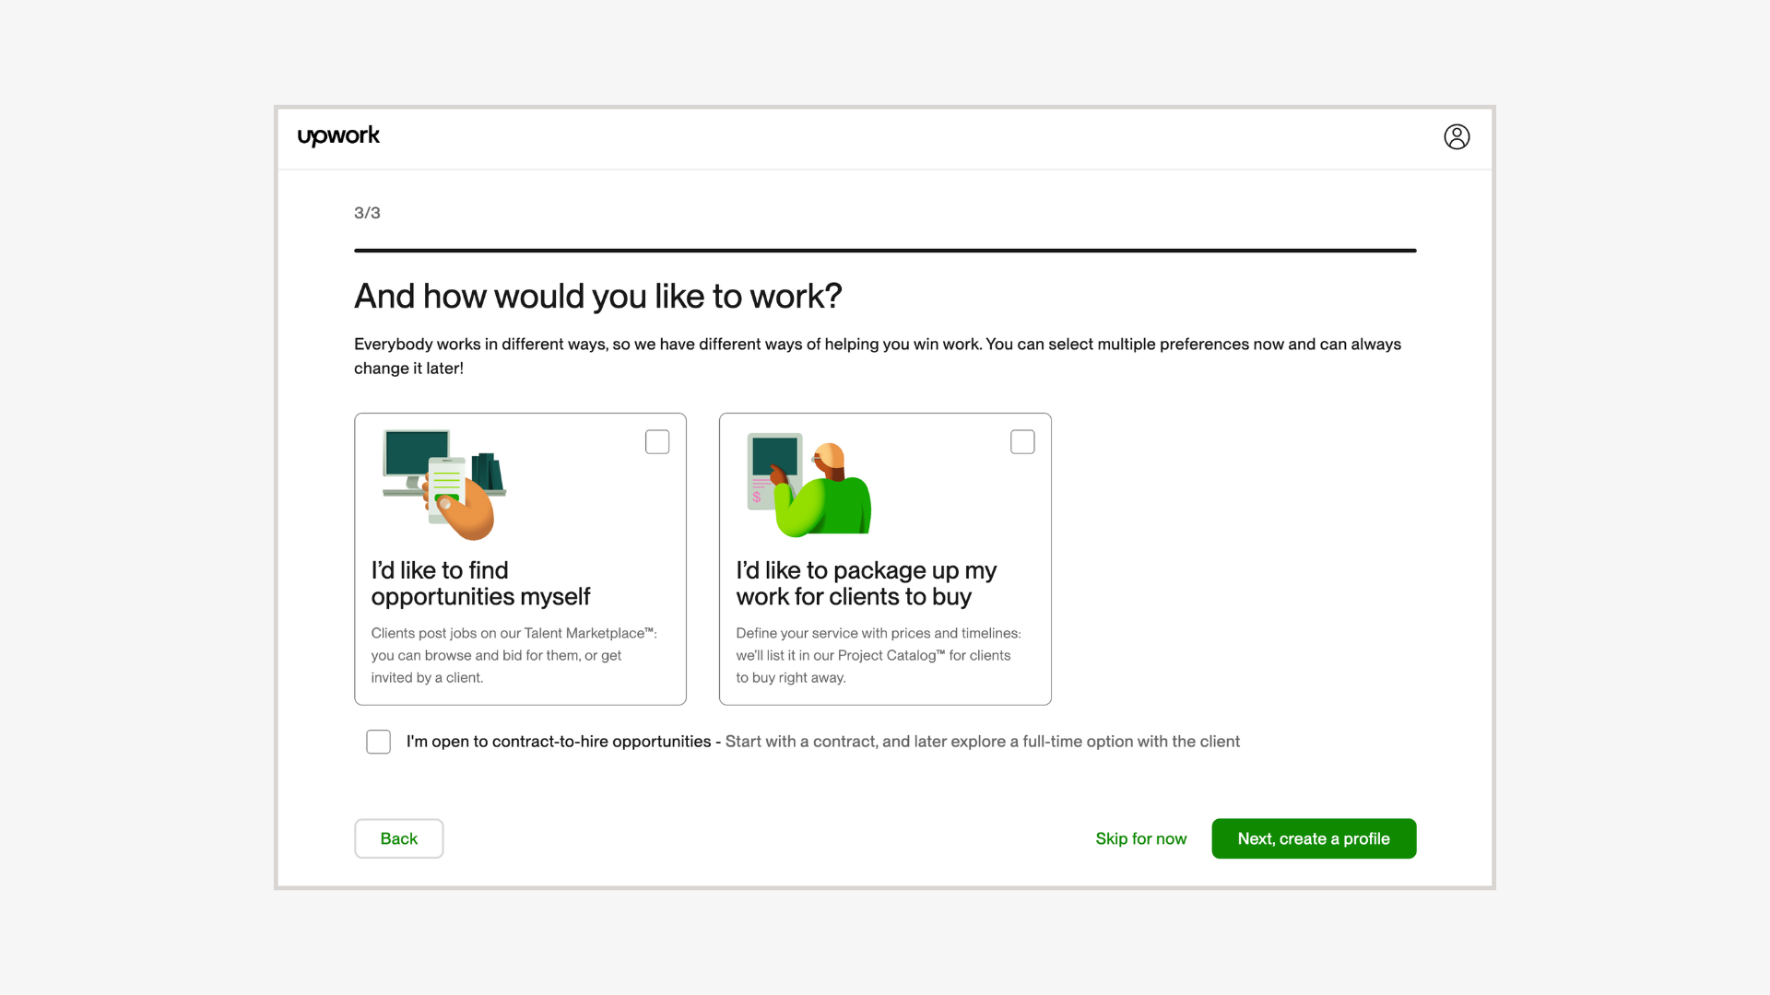The image size is (1770, 995).
Task: Open the account profile icon
Action: point(1457,136)
